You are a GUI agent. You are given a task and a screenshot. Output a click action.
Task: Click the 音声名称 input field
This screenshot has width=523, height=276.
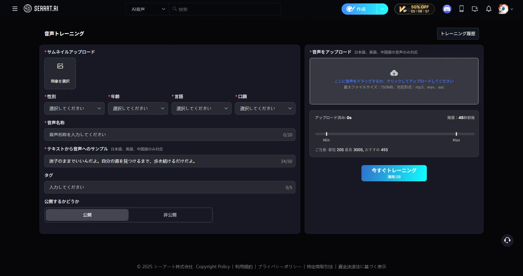pyautogui.click(x=163, y=135)
